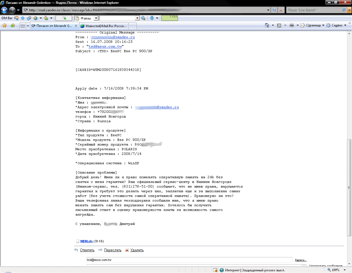Click the scrollbar down arrow

[x=349, y=264]
